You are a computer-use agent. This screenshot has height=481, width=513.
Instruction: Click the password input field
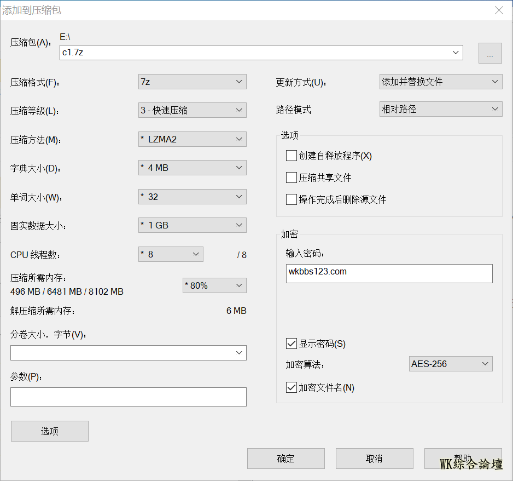(x=389, y=273)
